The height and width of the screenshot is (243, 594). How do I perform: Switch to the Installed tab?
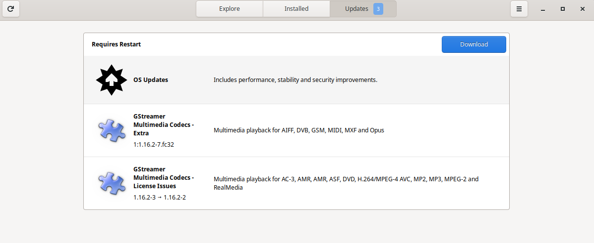[x=297, y=9]
